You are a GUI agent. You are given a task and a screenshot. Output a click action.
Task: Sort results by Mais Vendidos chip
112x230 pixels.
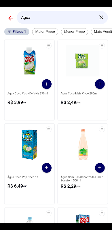[101, 32]
